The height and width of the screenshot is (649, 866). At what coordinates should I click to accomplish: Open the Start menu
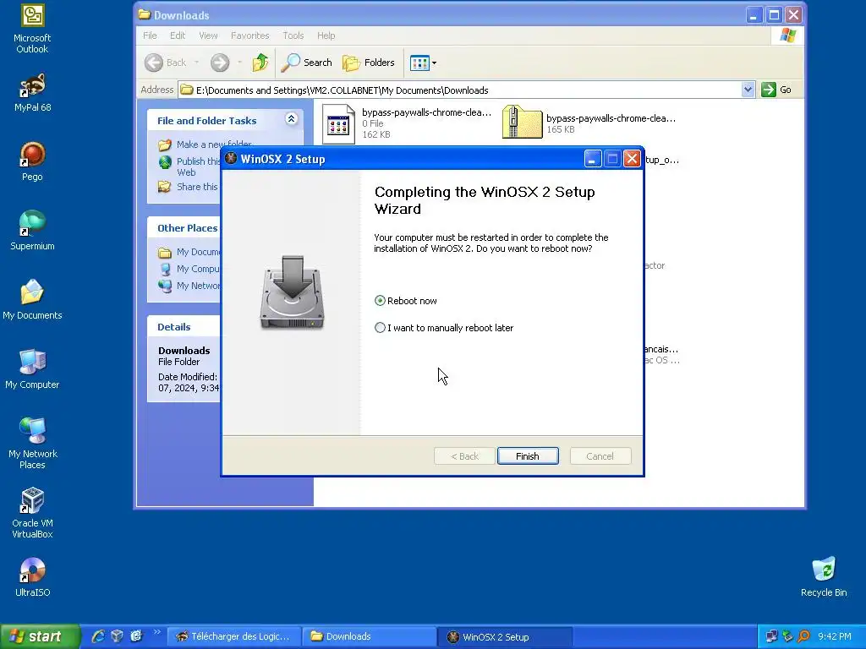(40, 636)
